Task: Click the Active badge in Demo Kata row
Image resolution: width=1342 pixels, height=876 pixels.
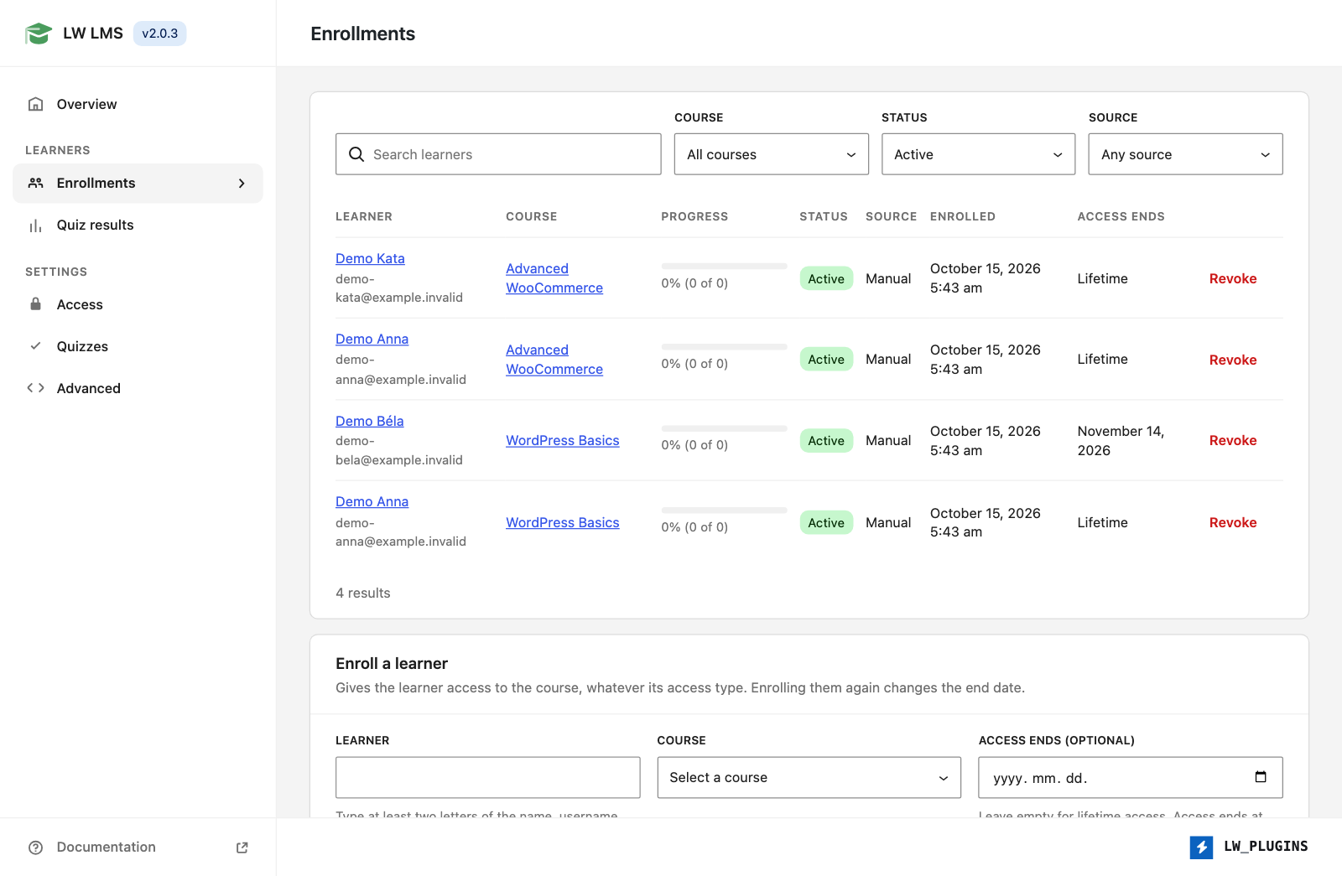Action: (826, 278)
